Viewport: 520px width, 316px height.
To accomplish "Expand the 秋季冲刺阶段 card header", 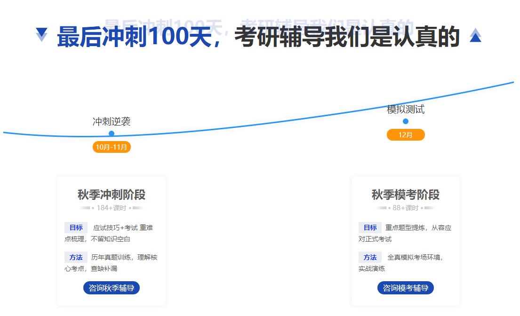I will 112,195.
